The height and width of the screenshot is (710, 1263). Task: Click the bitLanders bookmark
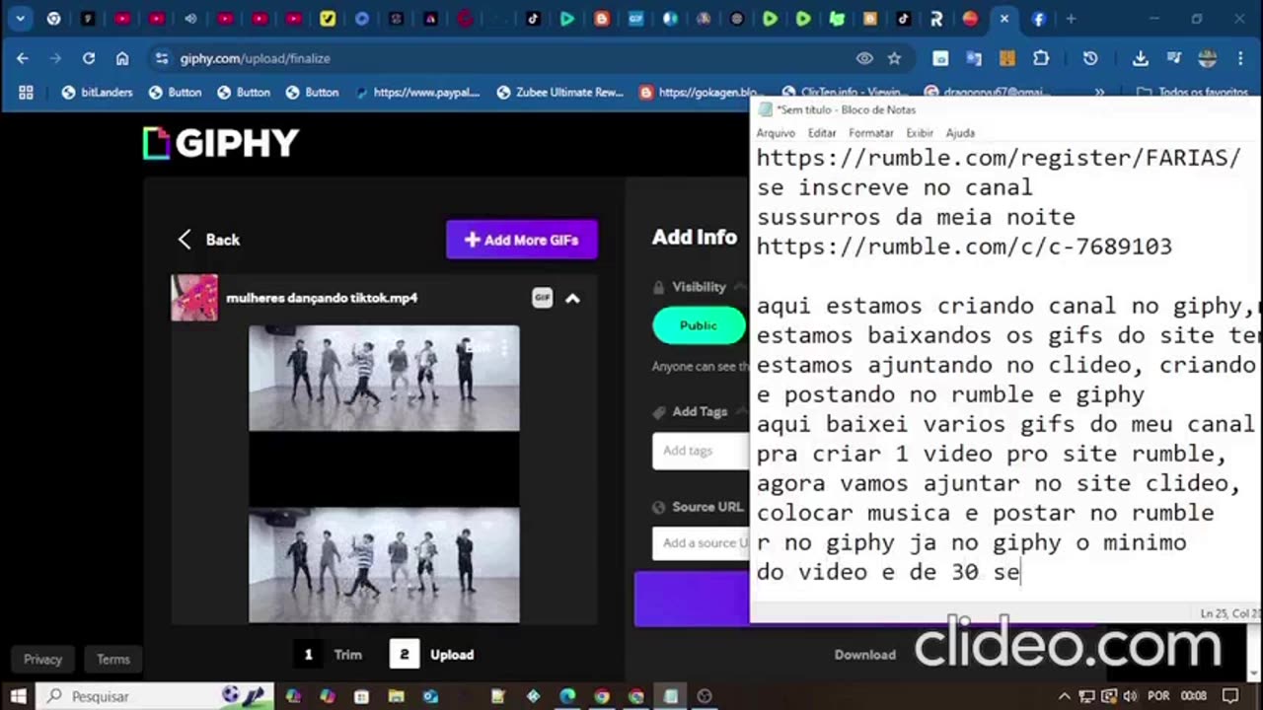point(97,92)
